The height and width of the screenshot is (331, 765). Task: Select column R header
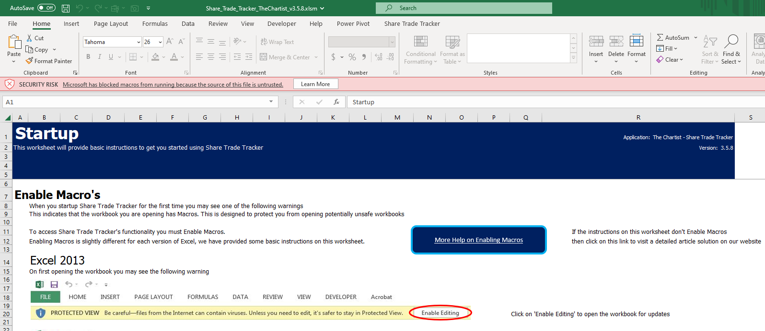pos(638,118)
